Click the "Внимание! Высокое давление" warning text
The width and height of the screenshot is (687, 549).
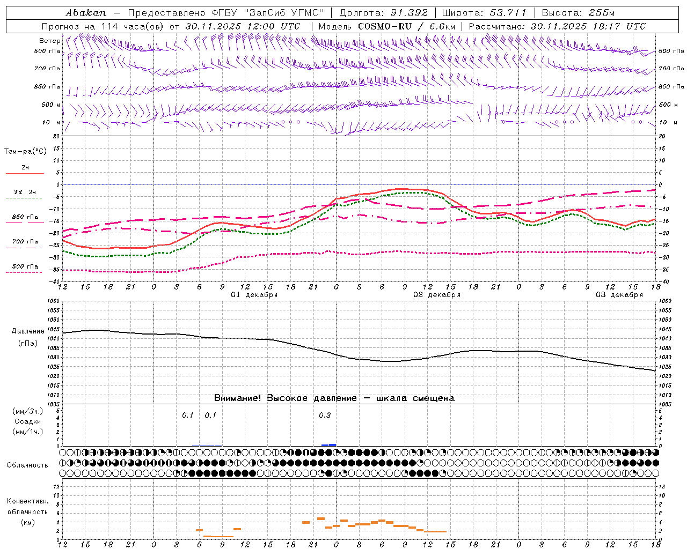(285, 398)
